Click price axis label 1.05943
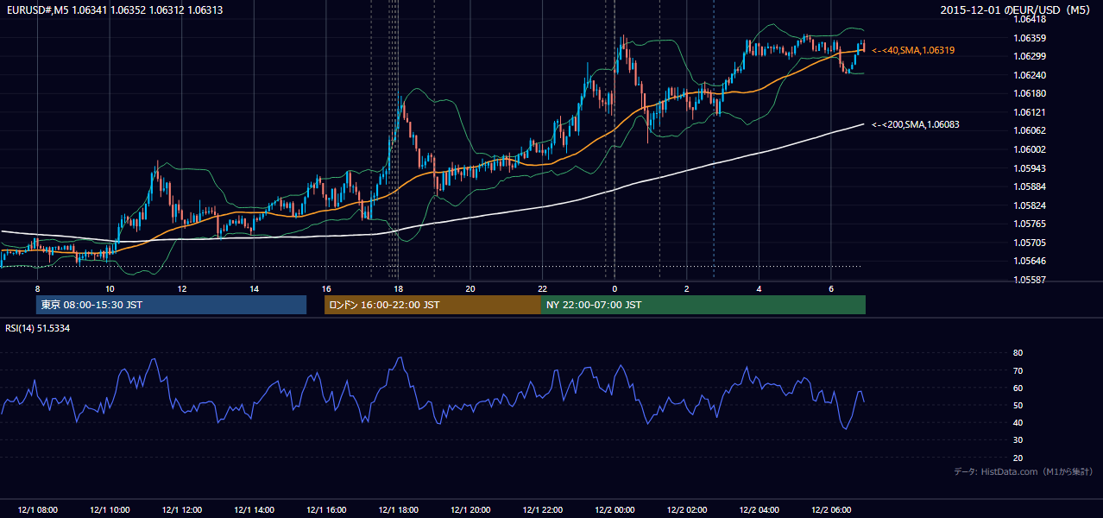This screenshot has height=518, width=1103. [1031, 168]
